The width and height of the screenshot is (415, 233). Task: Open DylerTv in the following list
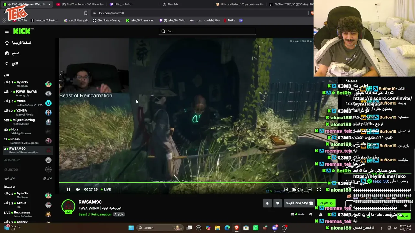(x=28, y=84)
